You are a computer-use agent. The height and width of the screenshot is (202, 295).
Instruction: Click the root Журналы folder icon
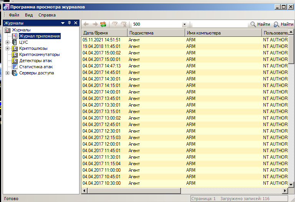pyautogui.click(x=7, y=30)
